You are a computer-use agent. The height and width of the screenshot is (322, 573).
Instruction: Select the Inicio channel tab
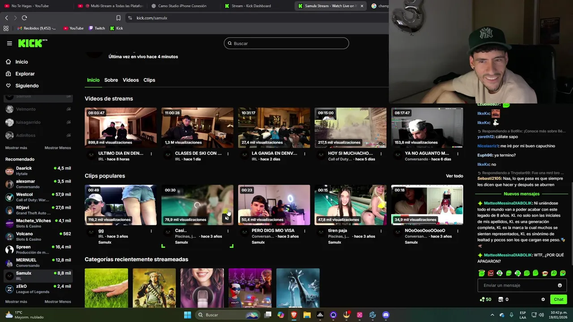(x=93, y=80)
